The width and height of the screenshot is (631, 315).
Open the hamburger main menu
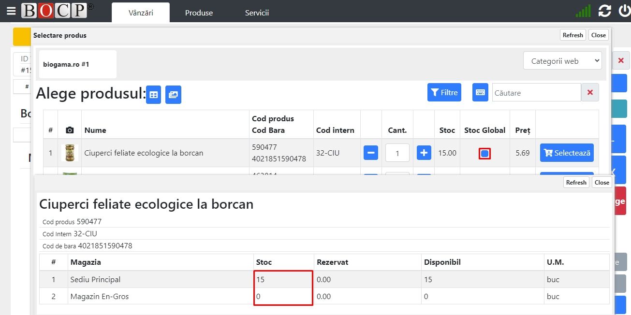[x=11, y=11]
